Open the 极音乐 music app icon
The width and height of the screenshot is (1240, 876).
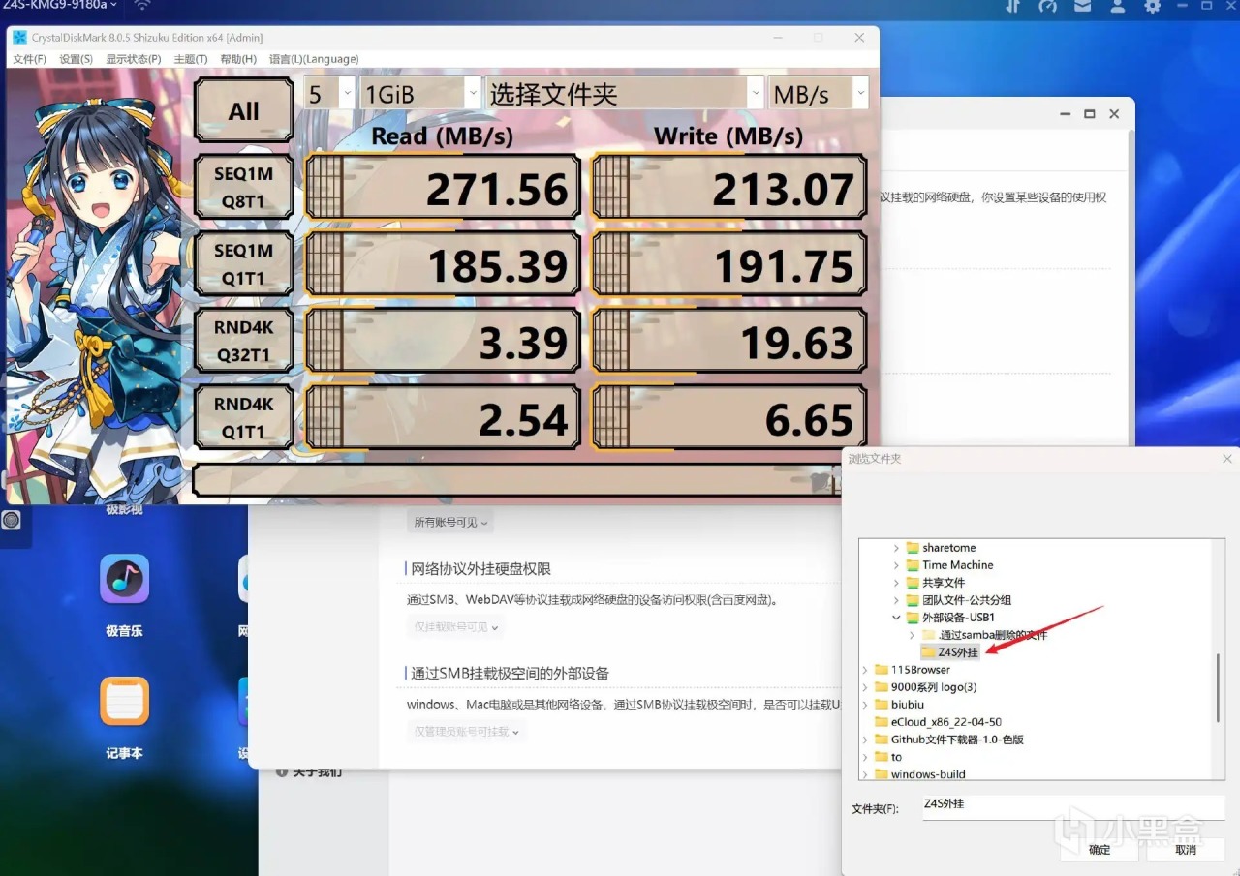pyautogui.click(x=124, y=579)
